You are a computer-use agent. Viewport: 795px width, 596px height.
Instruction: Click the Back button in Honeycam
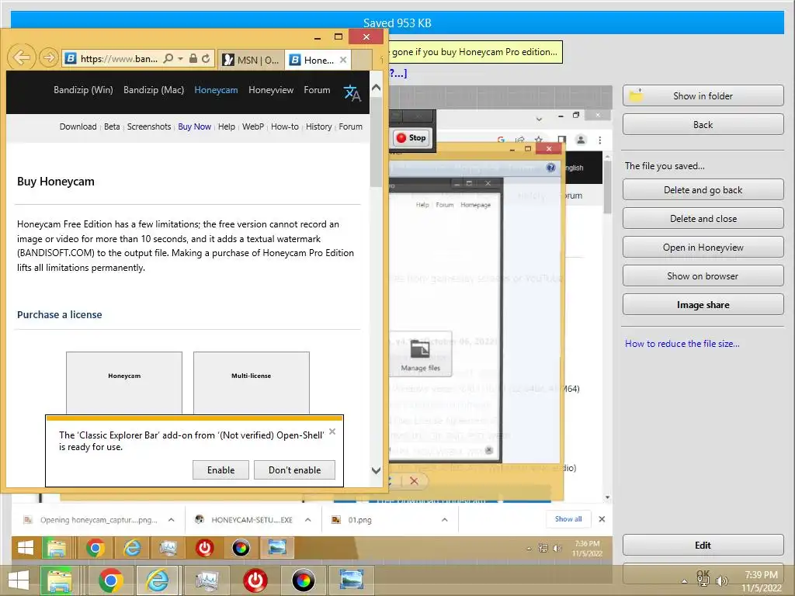tap(703, 125)
